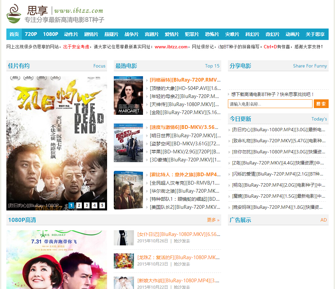Open today's [闪烁的爱情][BluRay-720P.MP4] entry
The image size is (335, 289).
pos(278,174)
